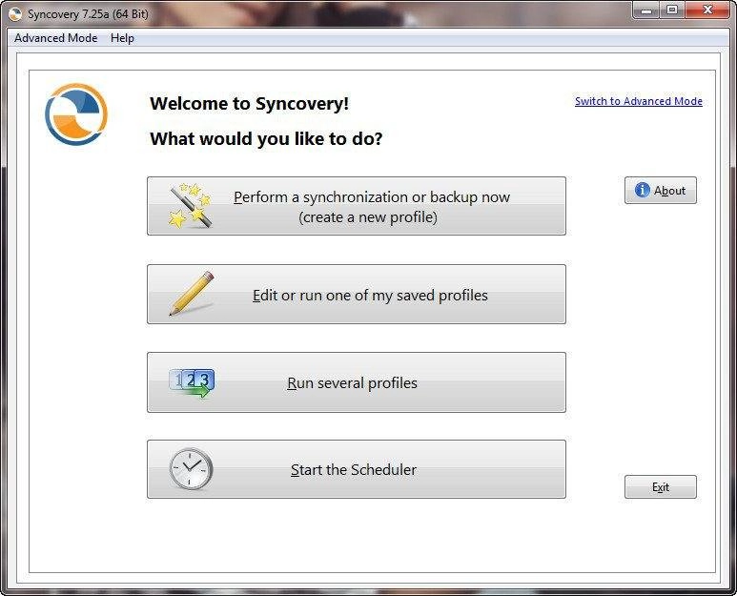Screen dimensions: 737x596
Task: Click the text "Perform a synchronization or backup now"
Action: coord(371,197)
